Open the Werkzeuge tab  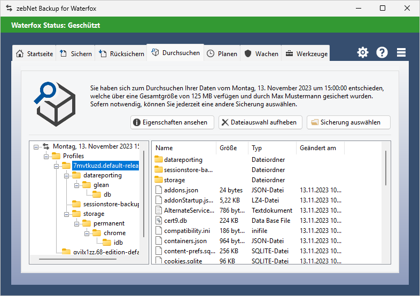point(306,53)
